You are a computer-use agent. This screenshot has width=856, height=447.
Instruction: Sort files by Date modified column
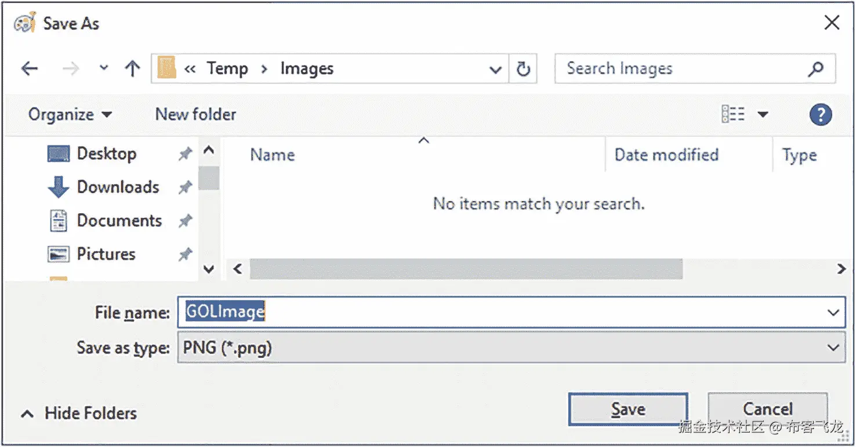click(x=667, y=154)
